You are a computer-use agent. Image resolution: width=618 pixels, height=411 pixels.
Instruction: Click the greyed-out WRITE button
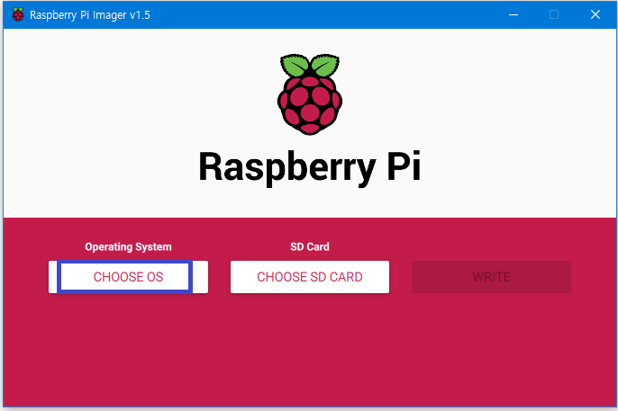point(491,277)
